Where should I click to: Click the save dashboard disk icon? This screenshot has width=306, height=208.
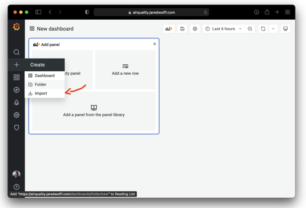coord(182,29)
